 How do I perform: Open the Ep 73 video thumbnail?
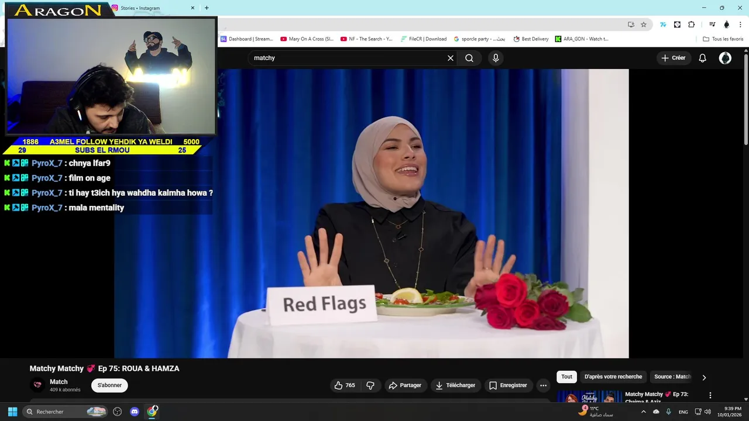(589, 396)
